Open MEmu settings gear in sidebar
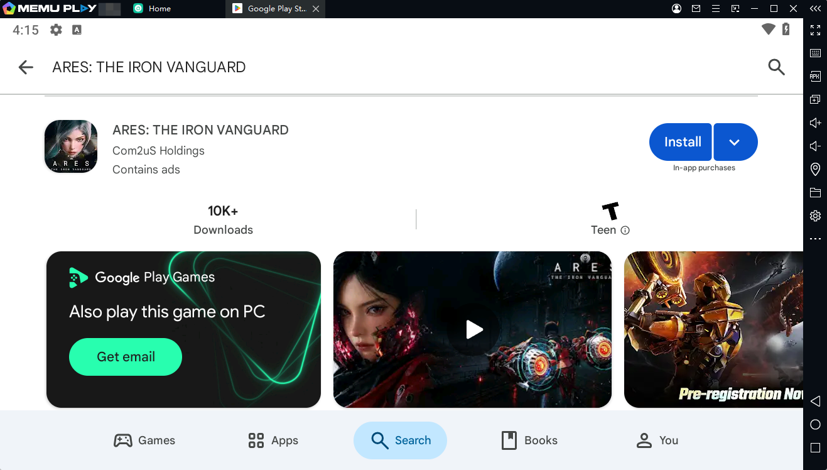The width and height of the screenshot is (827, 470). point(815,216)
